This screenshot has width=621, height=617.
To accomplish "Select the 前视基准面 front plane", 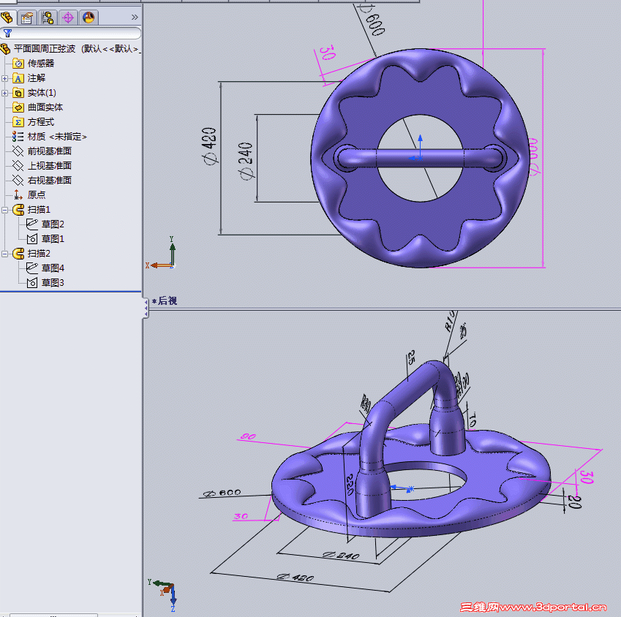I will pos(50,151).
